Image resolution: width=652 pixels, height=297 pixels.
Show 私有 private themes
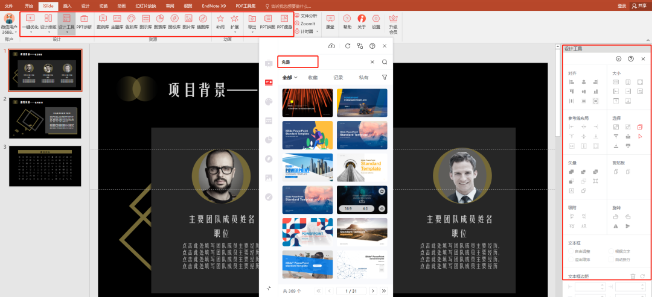363,77
